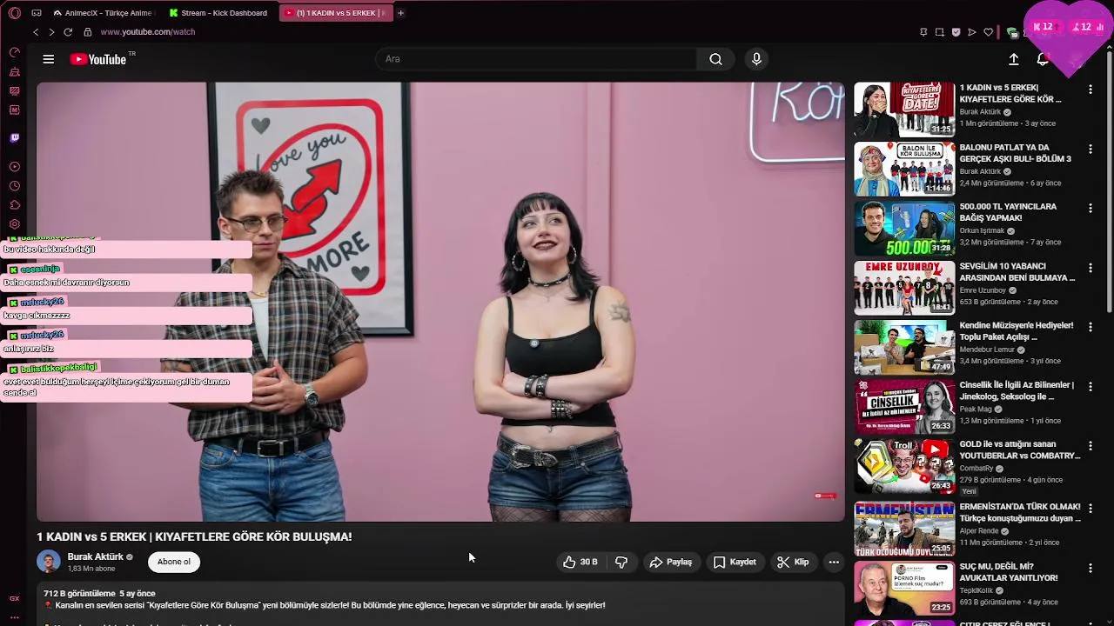Open the YouTube hamburger guide menu
Screen dimensions: 1114x626
coord(49,59)
